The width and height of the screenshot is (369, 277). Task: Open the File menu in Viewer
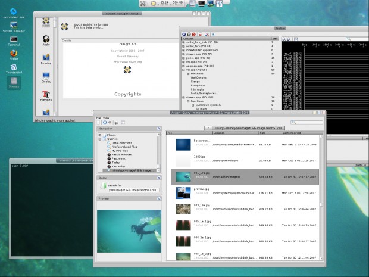tap(98, 118)
